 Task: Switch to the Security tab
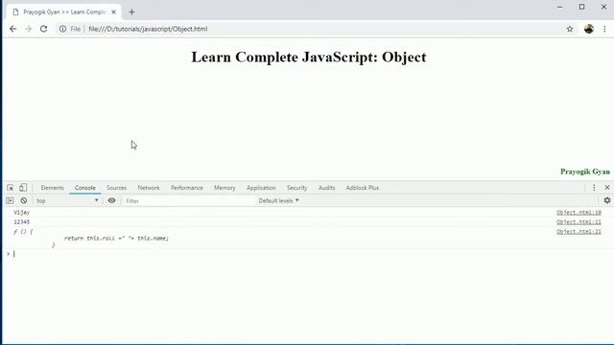(x=296, y=188)
